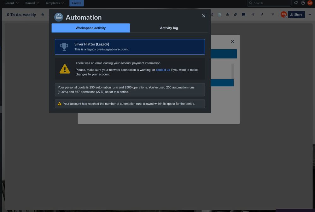Select the paper plane icon
Screen dimensions: 315x212
(x=252, y=14)
